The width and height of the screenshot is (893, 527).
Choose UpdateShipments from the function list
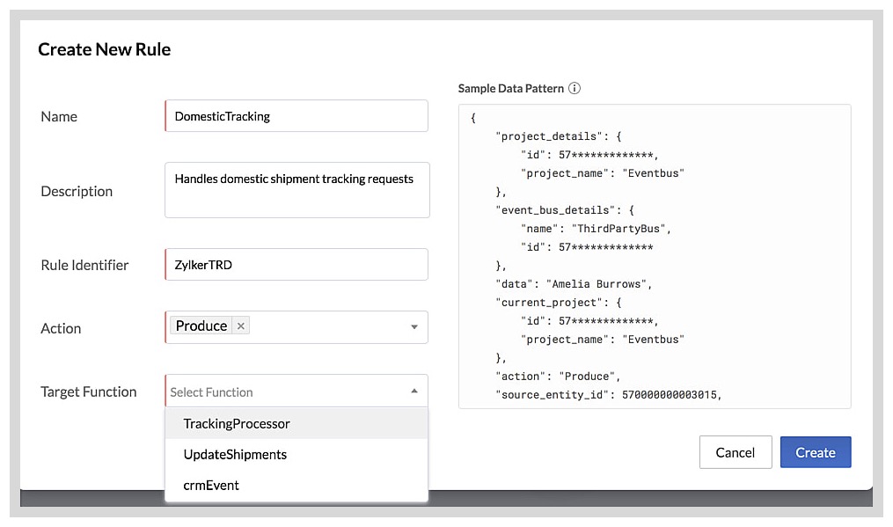(234, 454)
